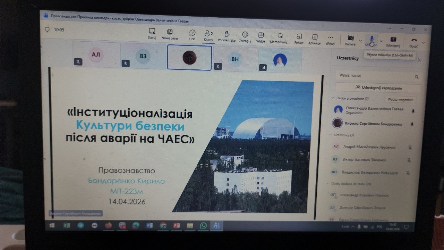Expand the camera options dropdown arrow

coord(360,40)
